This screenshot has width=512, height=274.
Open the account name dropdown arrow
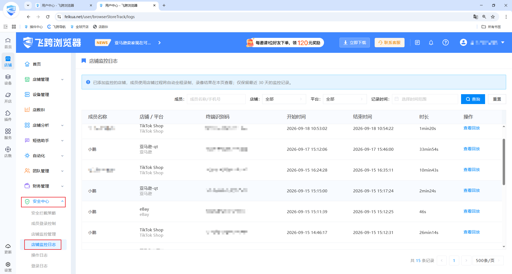click(503, 42)
